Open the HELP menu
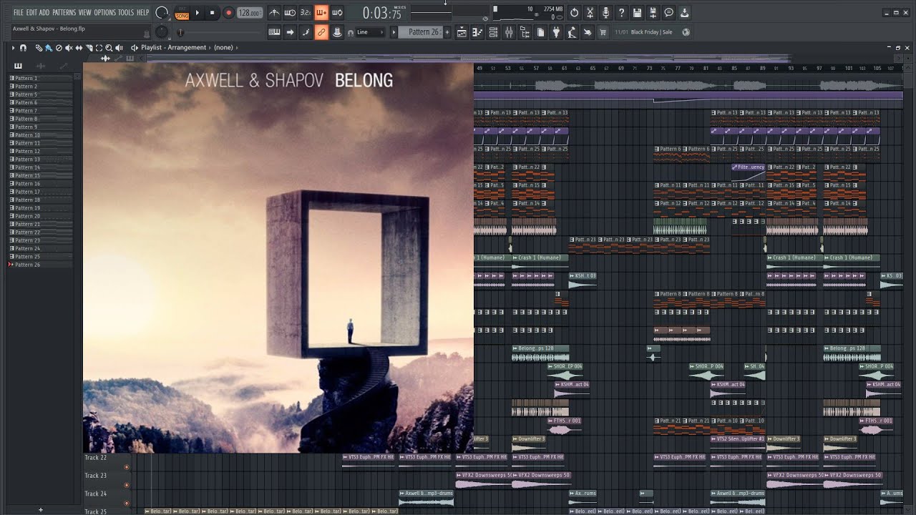916x515 pixels. (x=143, y=13)
